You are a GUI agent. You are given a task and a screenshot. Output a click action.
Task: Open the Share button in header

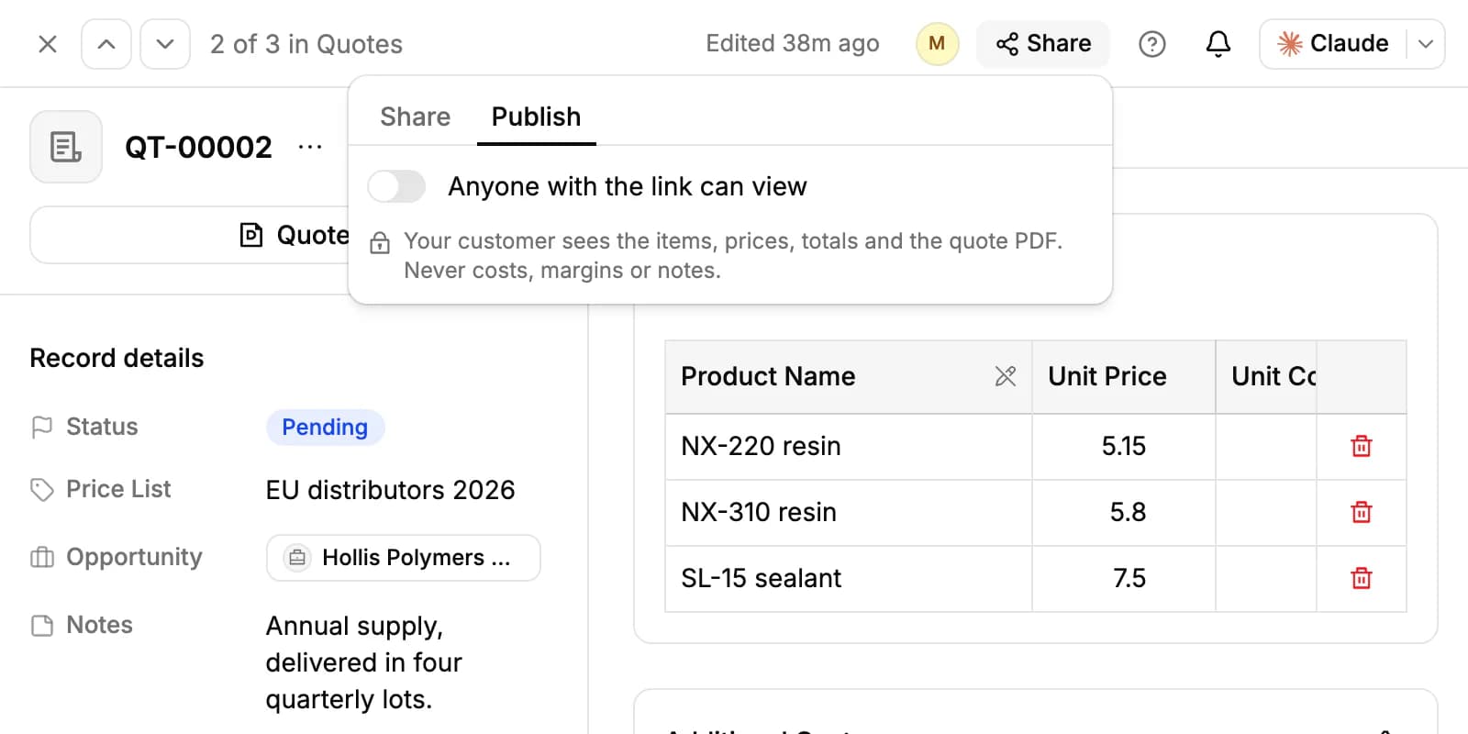[x=1043, y=44]
